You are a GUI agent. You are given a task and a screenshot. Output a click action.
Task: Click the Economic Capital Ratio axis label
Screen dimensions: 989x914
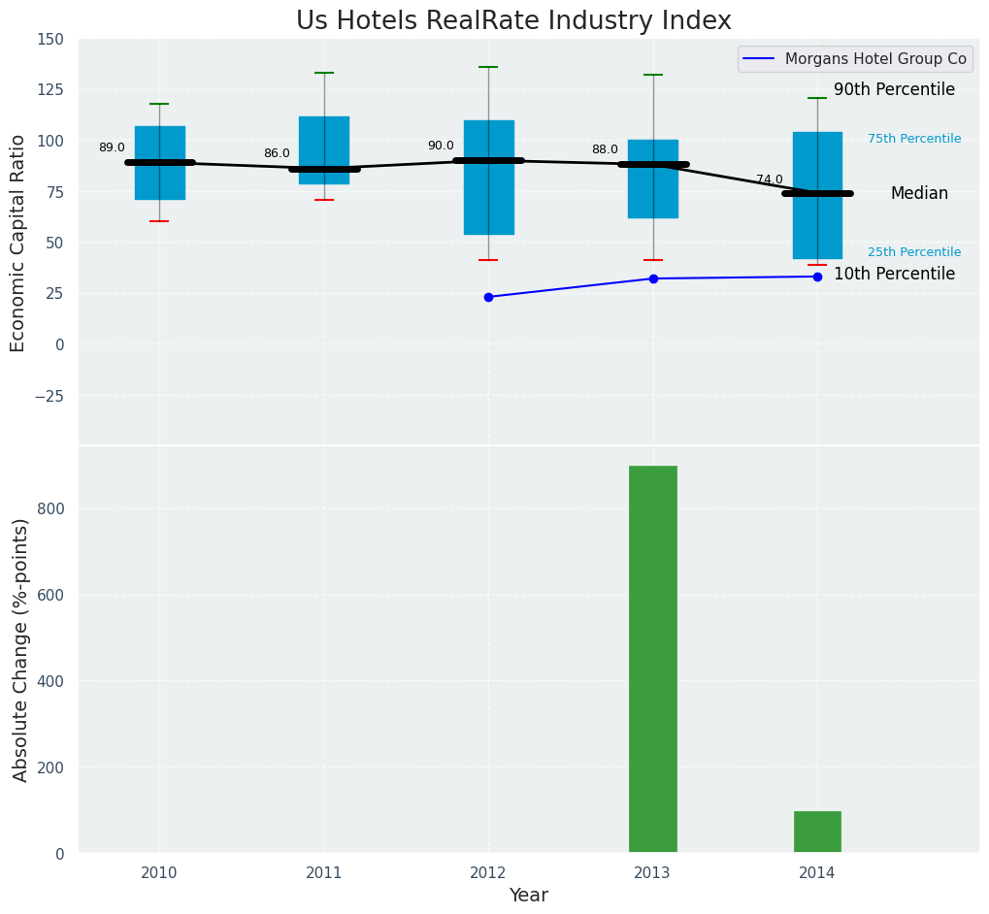18,242
